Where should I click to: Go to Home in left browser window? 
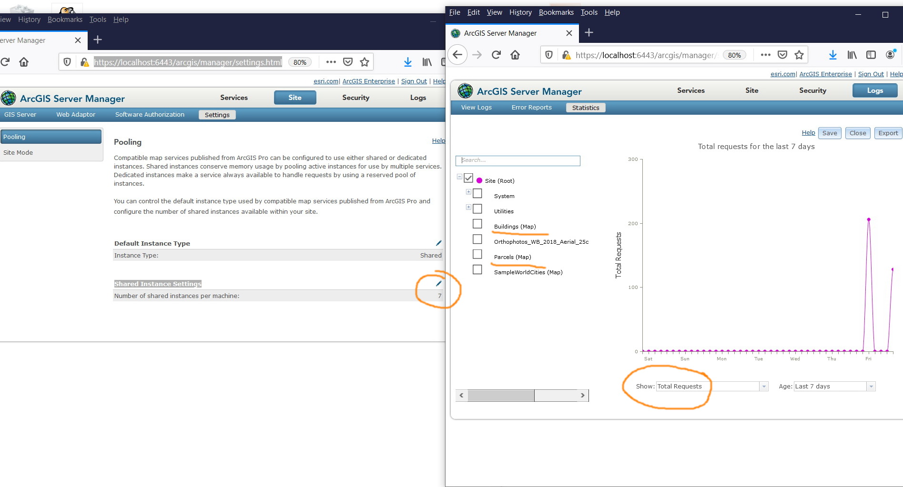(x=24, y=62)
